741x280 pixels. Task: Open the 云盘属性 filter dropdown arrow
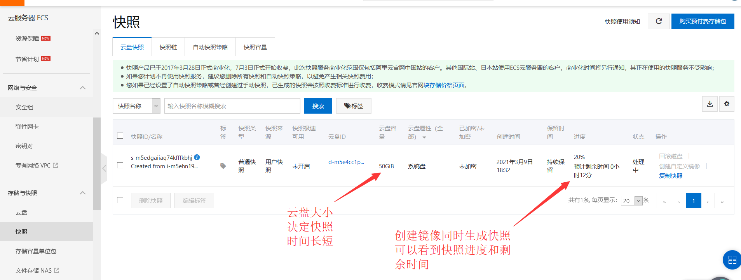424,137
